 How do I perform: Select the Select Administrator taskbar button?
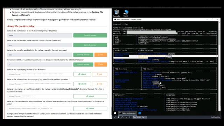127,113
